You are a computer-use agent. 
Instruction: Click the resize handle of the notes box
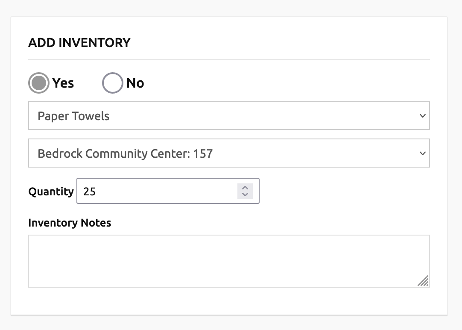coord(424,281)
